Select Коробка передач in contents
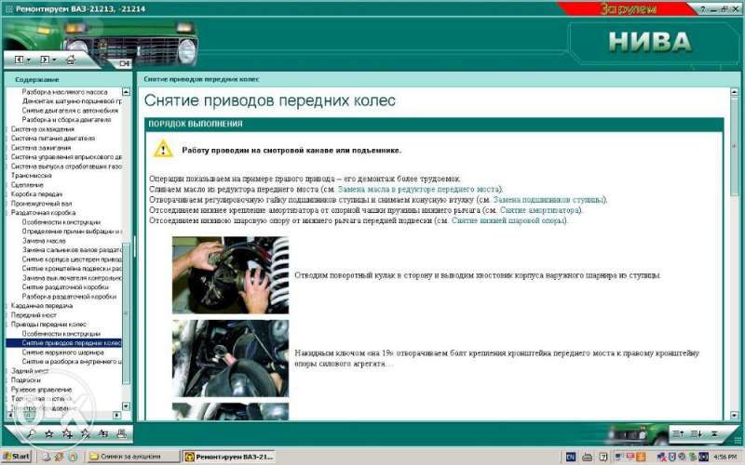 (x=36, y=194)
